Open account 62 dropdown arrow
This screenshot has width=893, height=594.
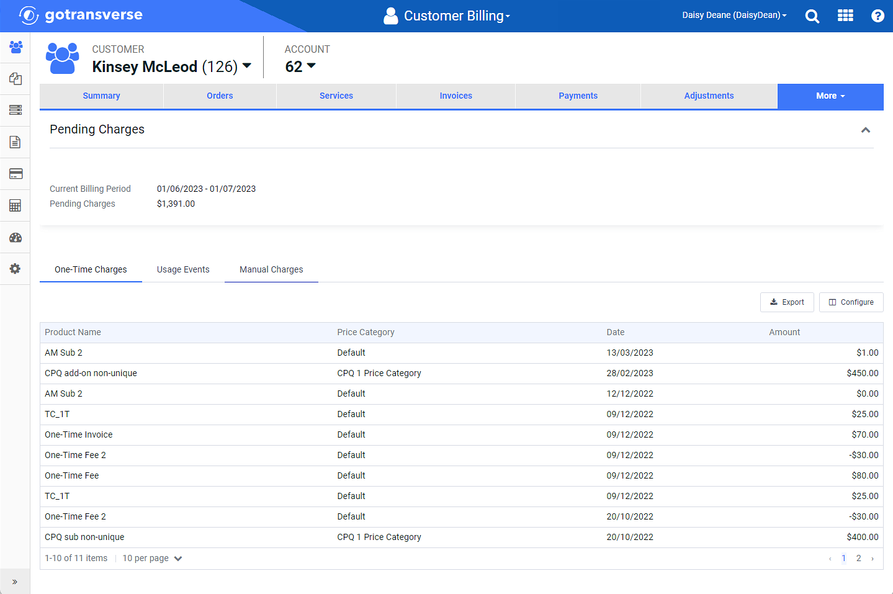coord(312,65)
